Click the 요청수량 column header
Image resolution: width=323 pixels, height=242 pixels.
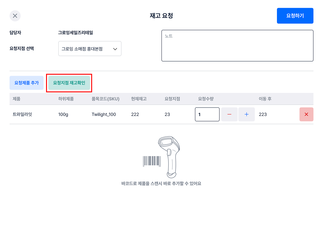(x=206, y=99)
